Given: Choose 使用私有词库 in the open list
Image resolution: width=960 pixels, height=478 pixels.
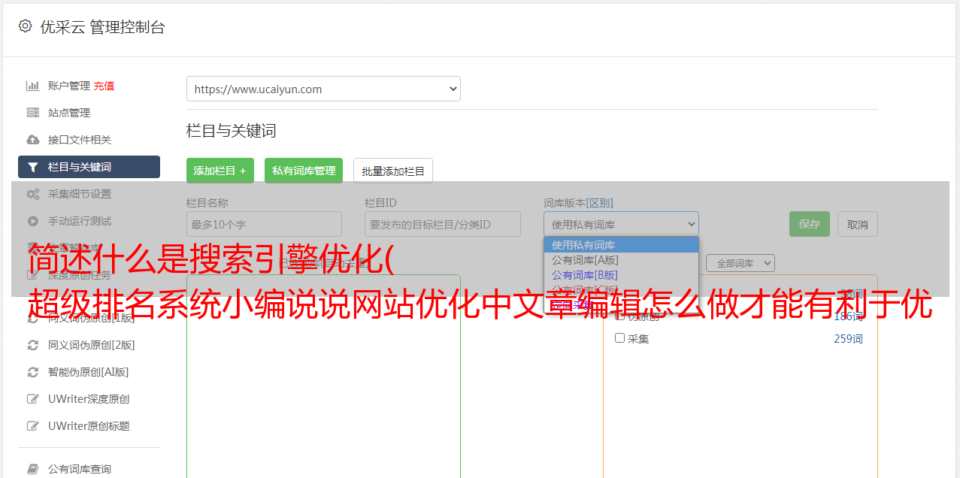Looking at the screenshot, I should pos(621,244).
